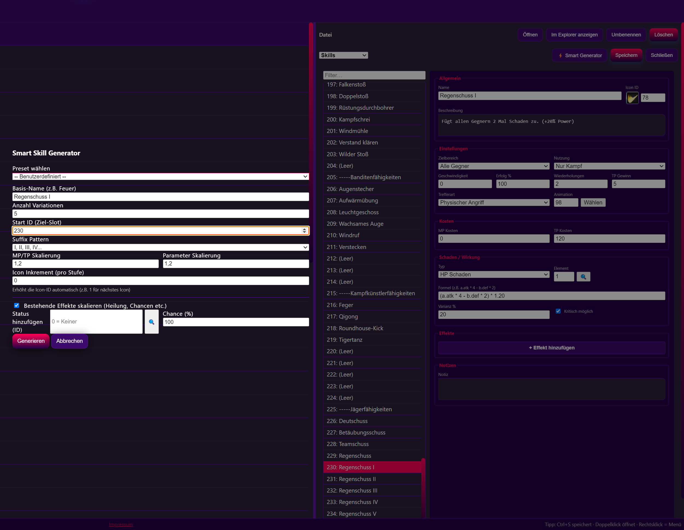Expand Suffix Pattern dropdown
Screen dimensions: 684x530
click(160, 247)
